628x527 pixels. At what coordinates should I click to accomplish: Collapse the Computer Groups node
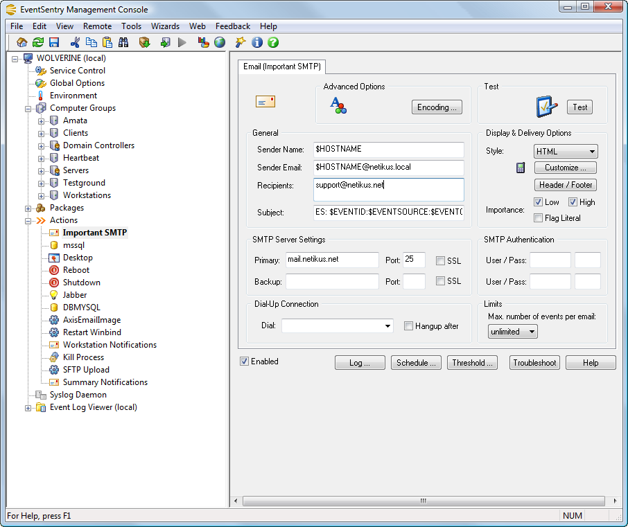pyautogui.click(x=28, y=109)
